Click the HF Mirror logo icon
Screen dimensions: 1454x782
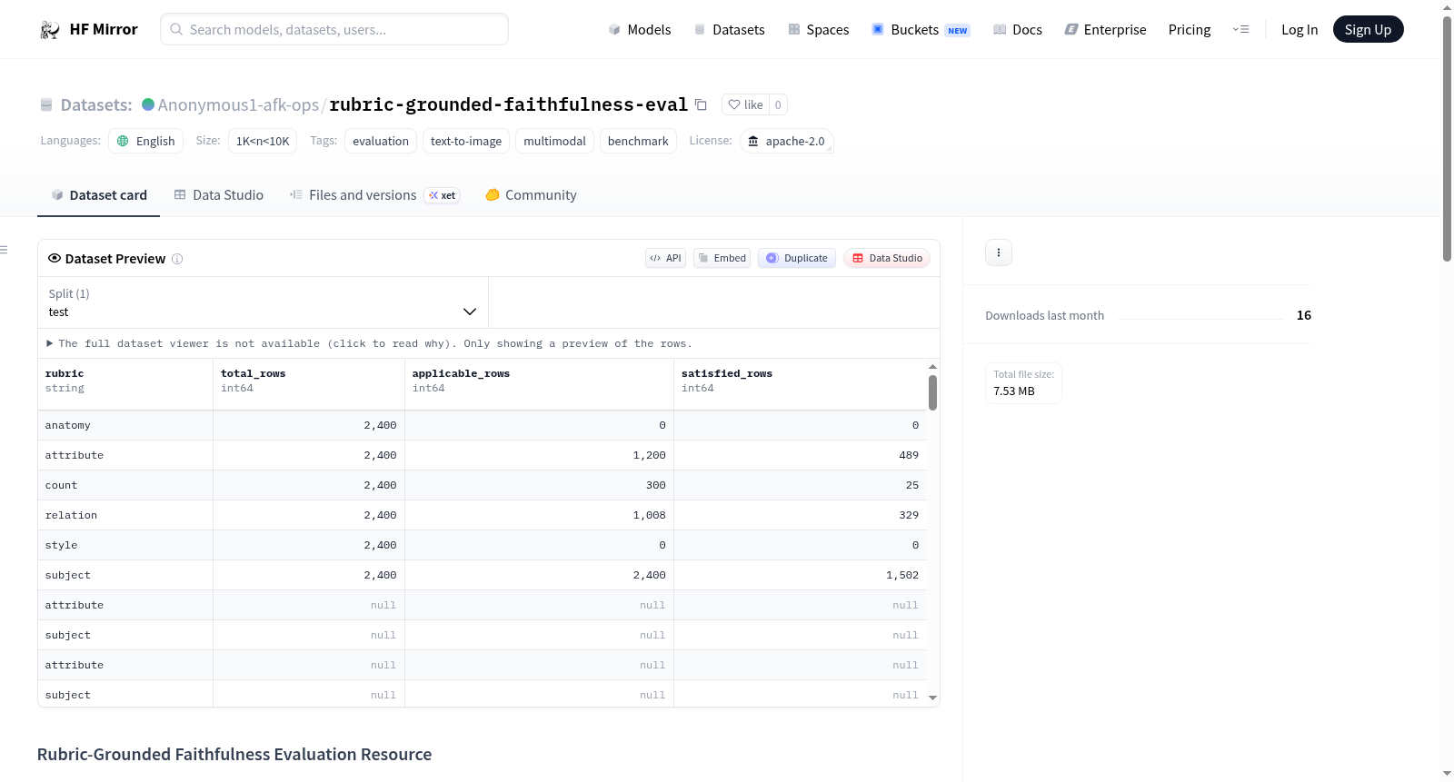point(50,30)
